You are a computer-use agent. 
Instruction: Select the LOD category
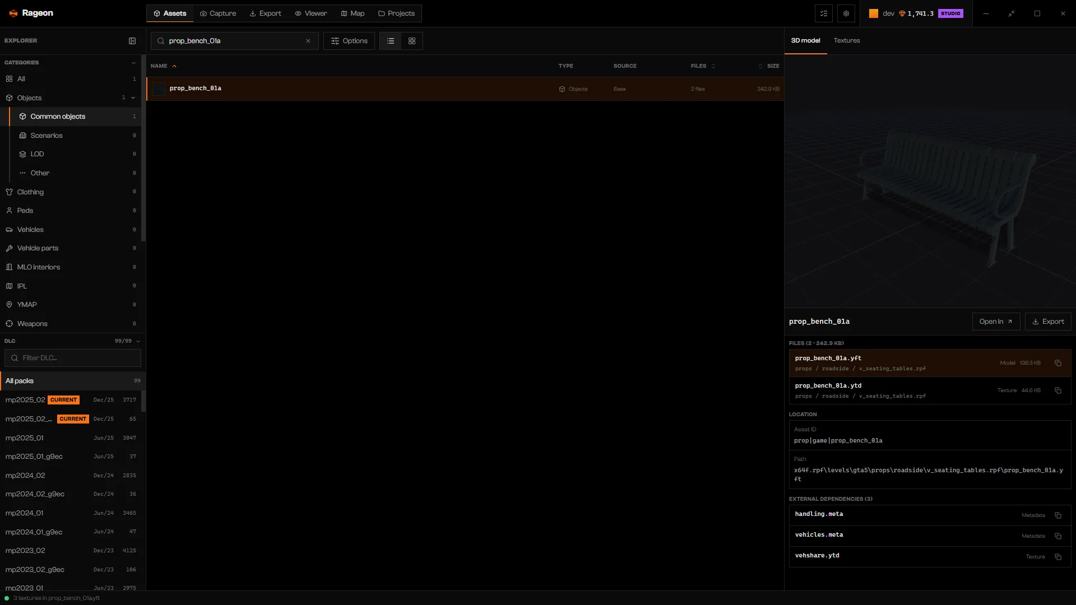76,154
